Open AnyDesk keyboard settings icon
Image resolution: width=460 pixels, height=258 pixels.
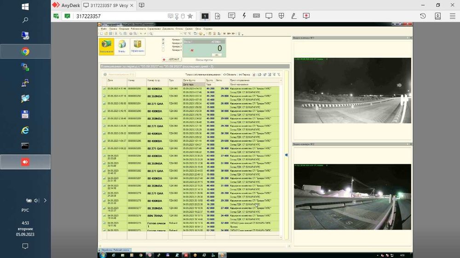coord(256,16)
